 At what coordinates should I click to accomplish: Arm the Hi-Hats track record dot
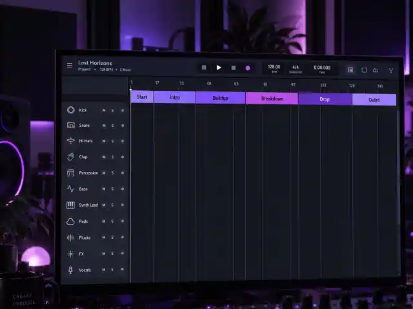tap(123, 141)
